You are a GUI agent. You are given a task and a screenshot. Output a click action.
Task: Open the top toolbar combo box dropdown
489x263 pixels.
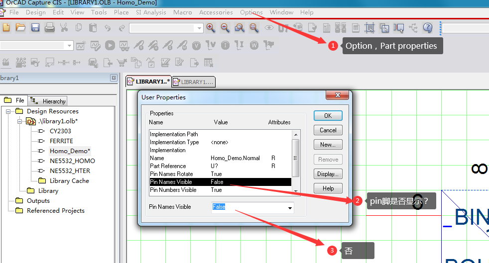point(199,28)
